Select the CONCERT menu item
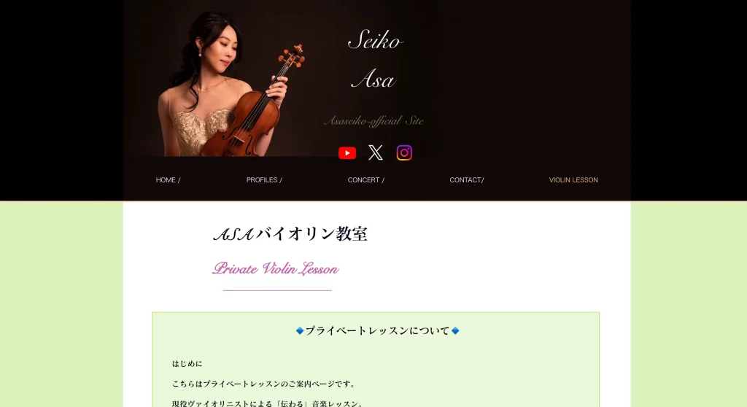Screen dimensions: 747x407 click(x=366, y=179)
